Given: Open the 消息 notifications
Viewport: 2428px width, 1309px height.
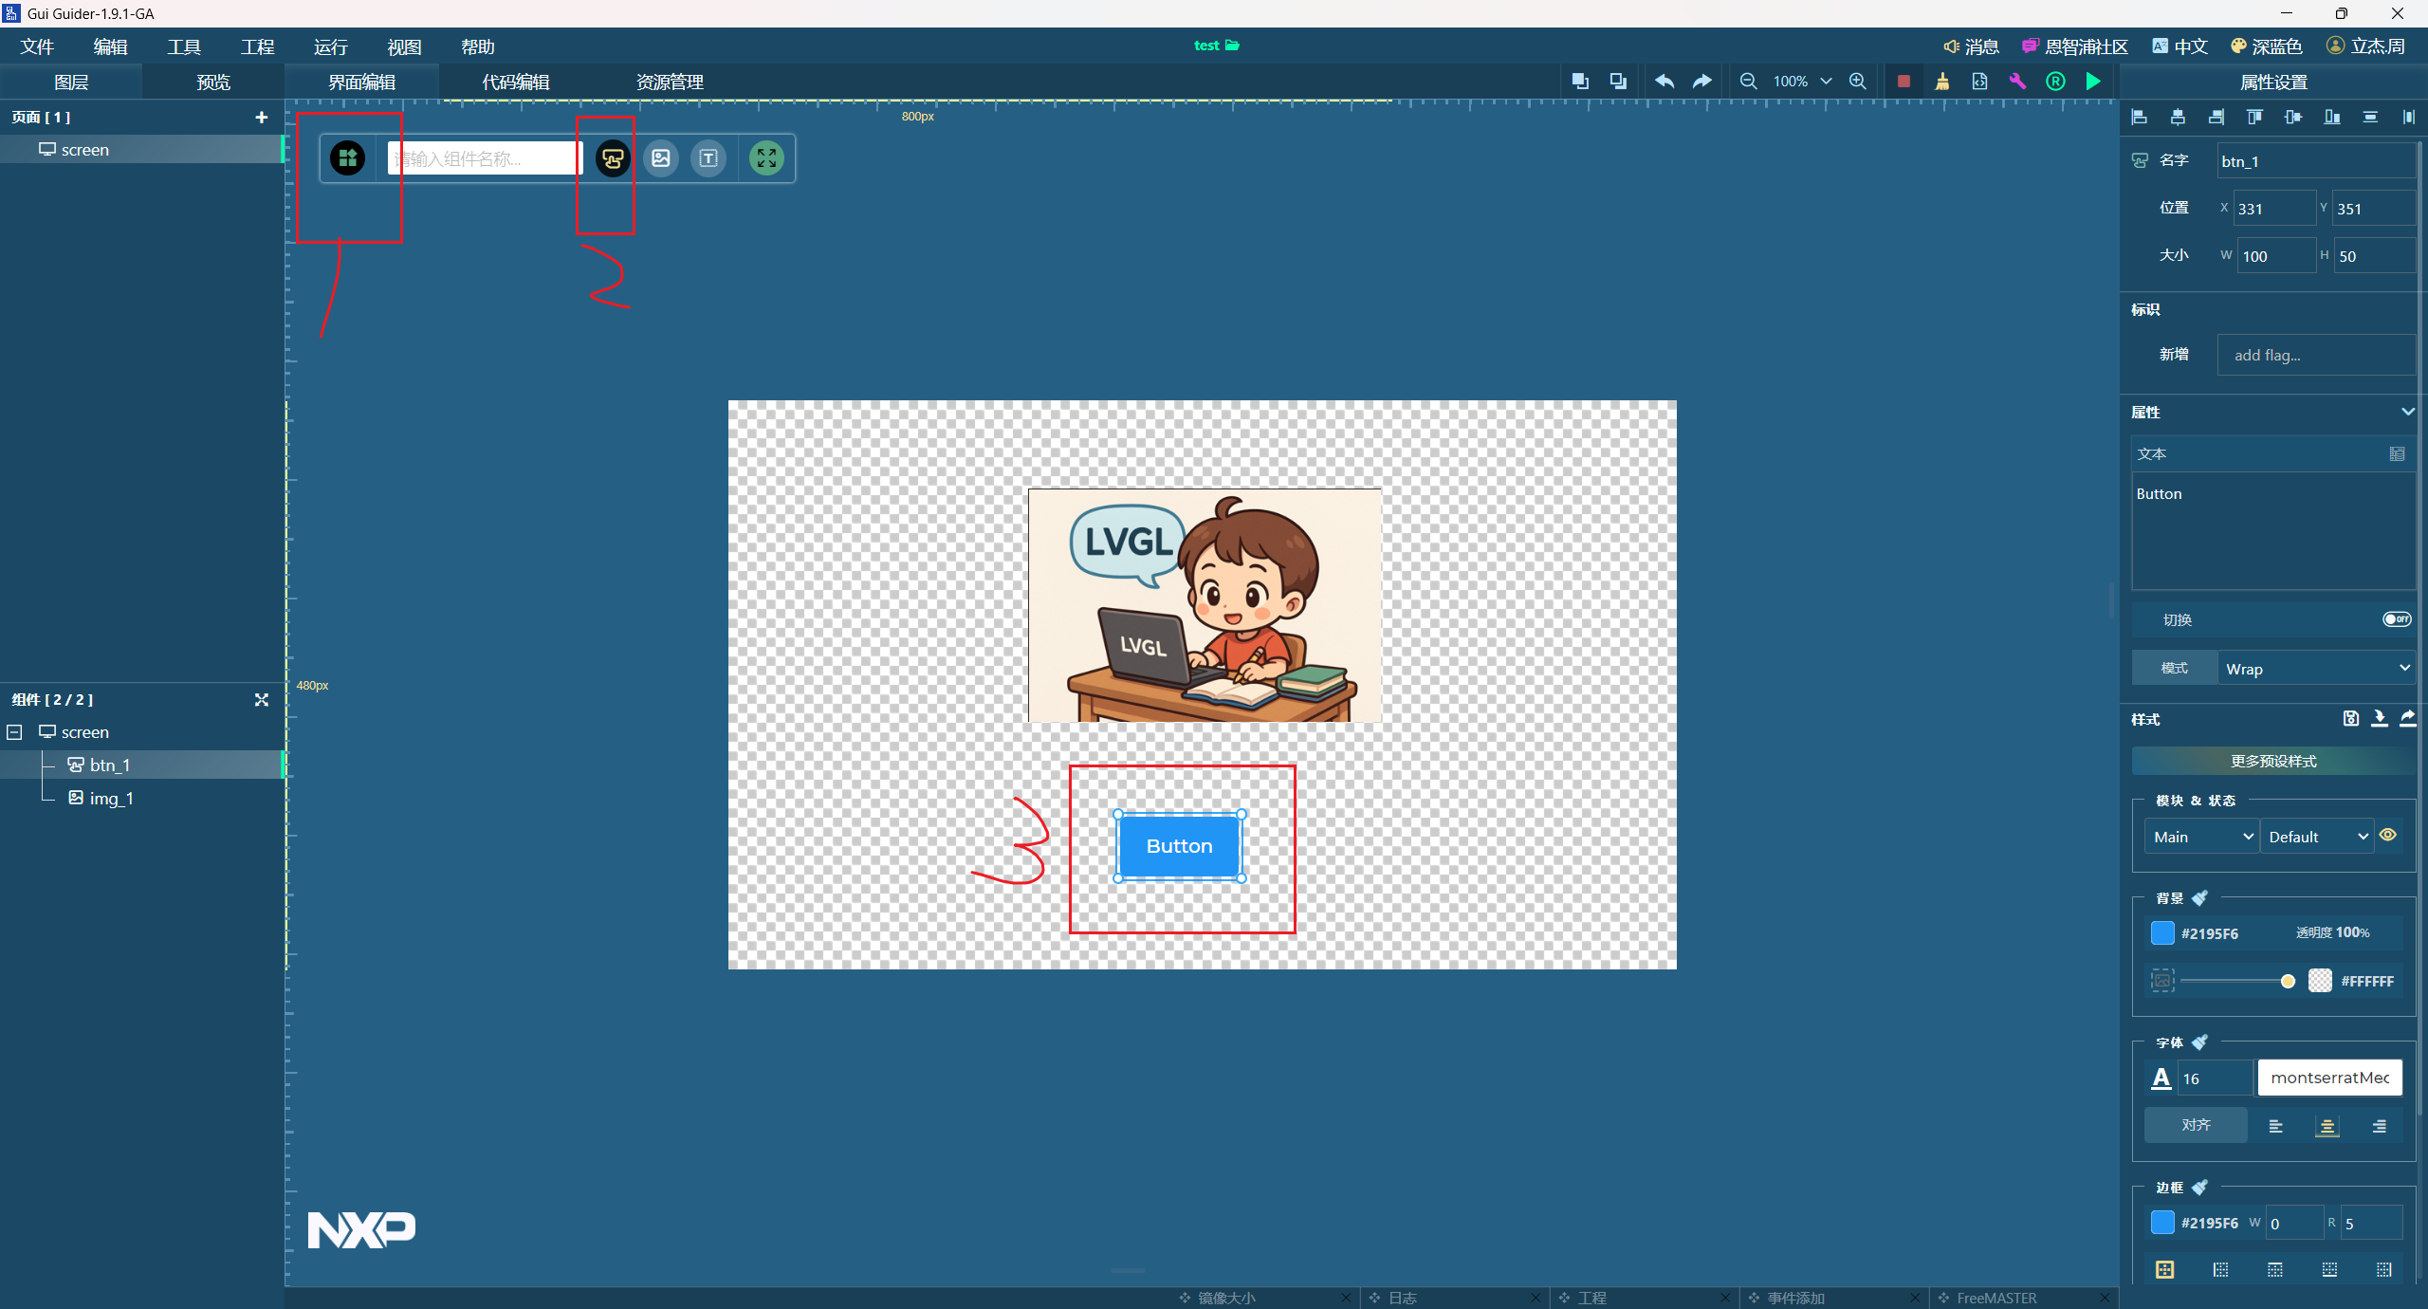Looking at the screenshot, I should 1971,46.
